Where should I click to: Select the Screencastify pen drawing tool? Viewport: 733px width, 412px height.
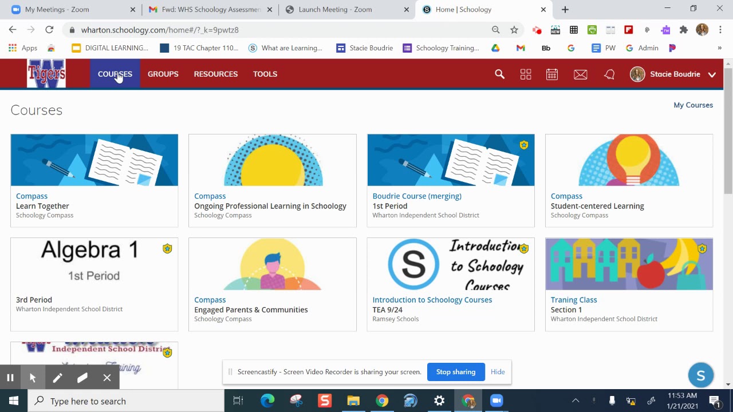[57, 378]
